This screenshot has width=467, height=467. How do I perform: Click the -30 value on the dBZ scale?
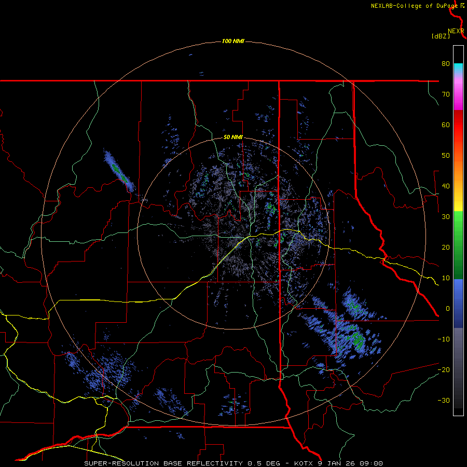[x=444, y=400]
